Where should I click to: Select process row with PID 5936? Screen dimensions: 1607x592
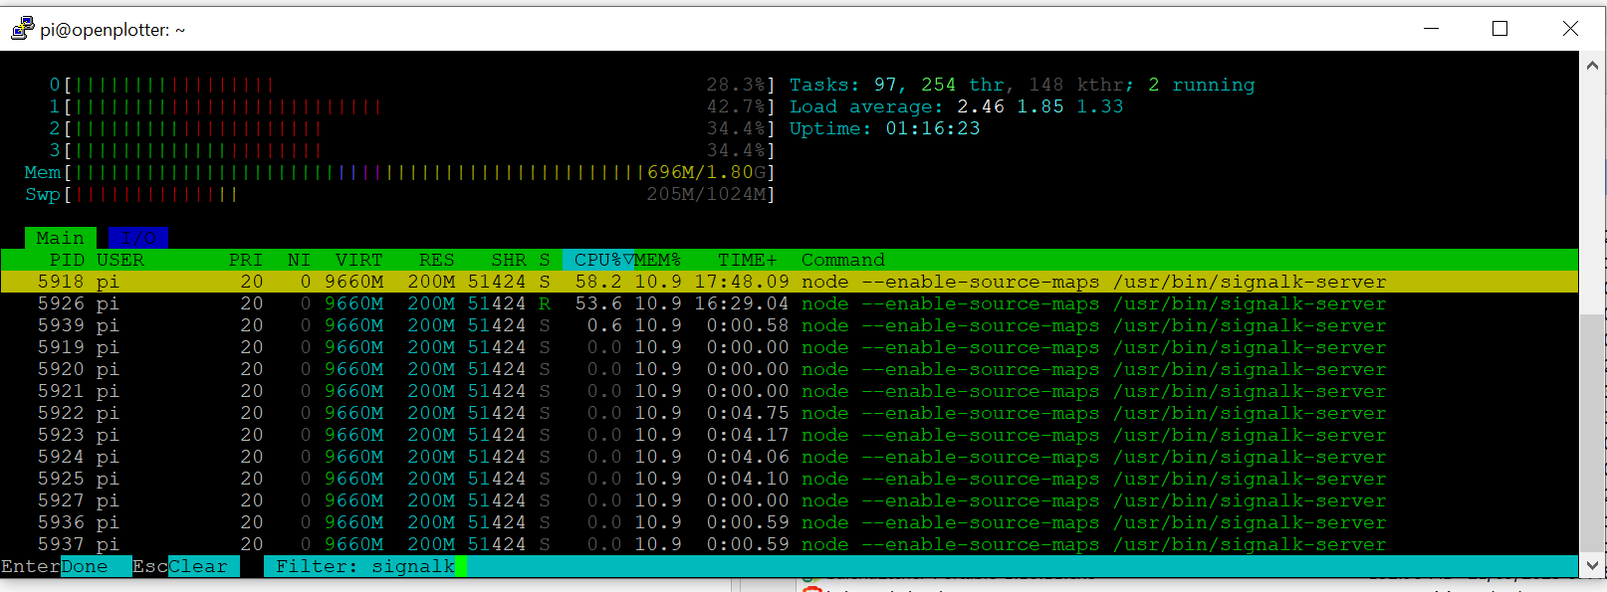point(790,522)
